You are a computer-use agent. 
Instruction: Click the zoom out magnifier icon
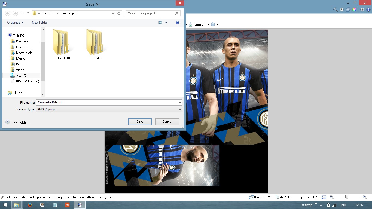pos(331,197)
